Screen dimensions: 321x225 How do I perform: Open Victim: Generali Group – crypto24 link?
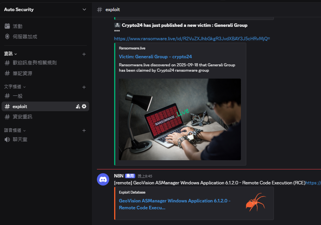tap(156, 57)
